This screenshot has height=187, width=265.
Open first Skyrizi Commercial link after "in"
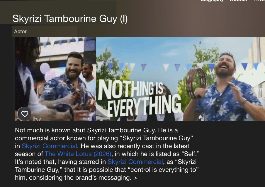pos(49,146)
